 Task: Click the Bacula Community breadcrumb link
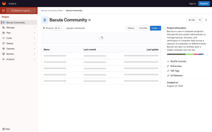(74, 11)
